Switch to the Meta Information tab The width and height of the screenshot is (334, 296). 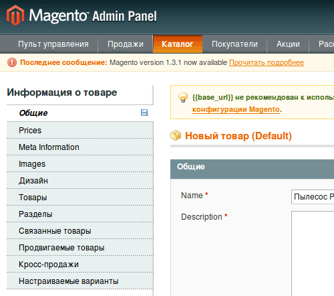click(80, 147)
